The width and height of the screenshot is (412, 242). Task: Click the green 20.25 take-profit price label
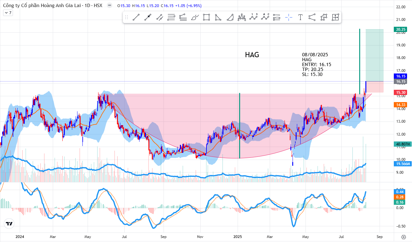[401, 30]
